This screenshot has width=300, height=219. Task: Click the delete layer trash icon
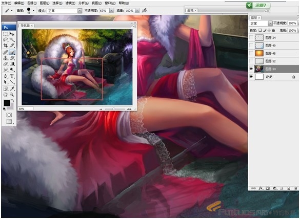[x=295, y=188]
